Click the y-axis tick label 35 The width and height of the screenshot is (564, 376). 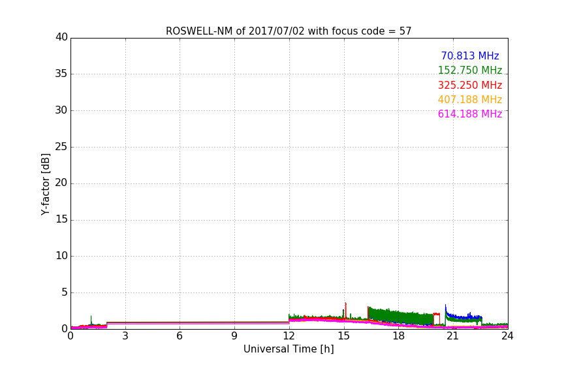[61, 74]
